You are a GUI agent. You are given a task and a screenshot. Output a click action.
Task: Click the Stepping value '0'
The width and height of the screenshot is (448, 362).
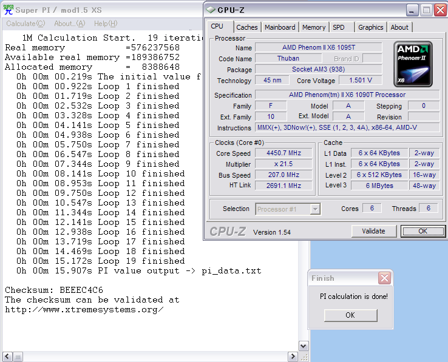pyautogui.click(x=424, y=106)
